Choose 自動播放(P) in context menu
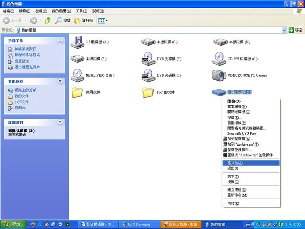 click(251, 123)
